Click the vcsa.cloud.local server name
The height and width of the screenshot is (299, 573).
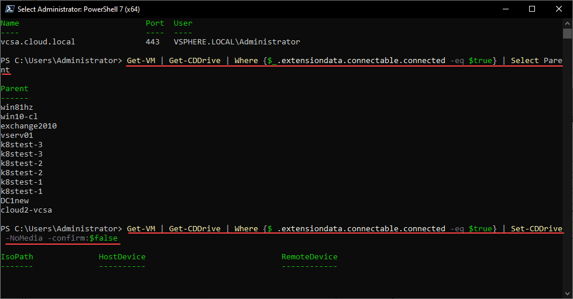coord(38,42)
